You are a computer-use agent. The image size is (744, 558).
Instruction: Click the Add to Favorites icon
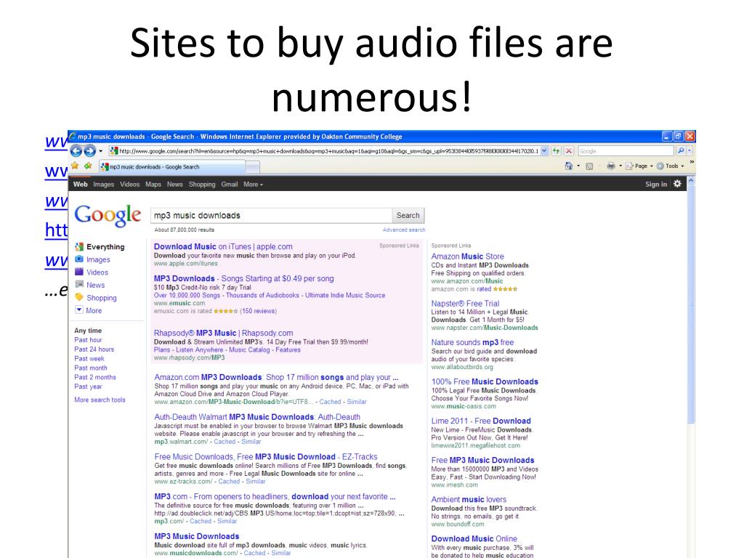(88, 166)
